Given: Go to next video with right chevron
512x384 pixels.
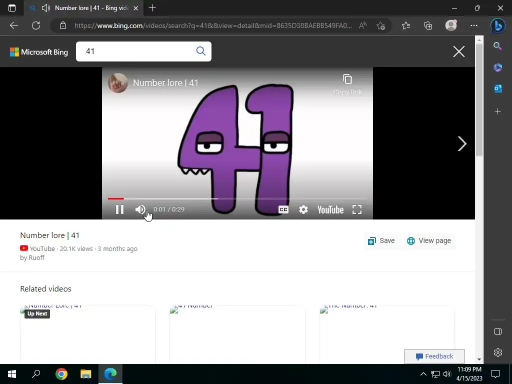Looking at the screenshot, I should (461, 143).
